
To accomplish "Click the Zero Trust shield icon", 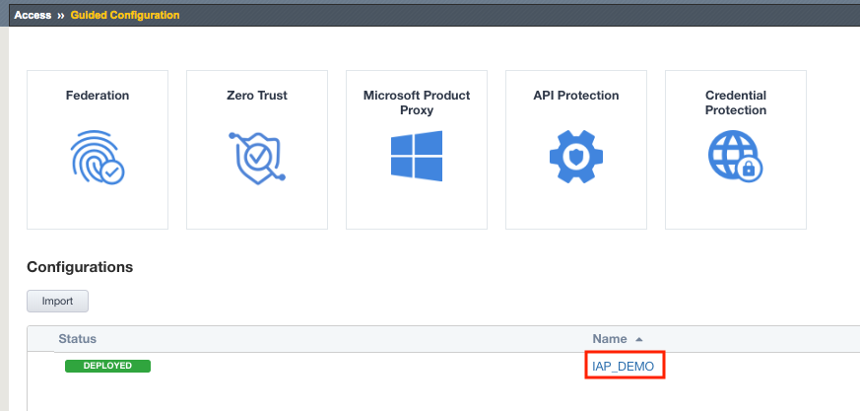I will click(x=257, y=157).
